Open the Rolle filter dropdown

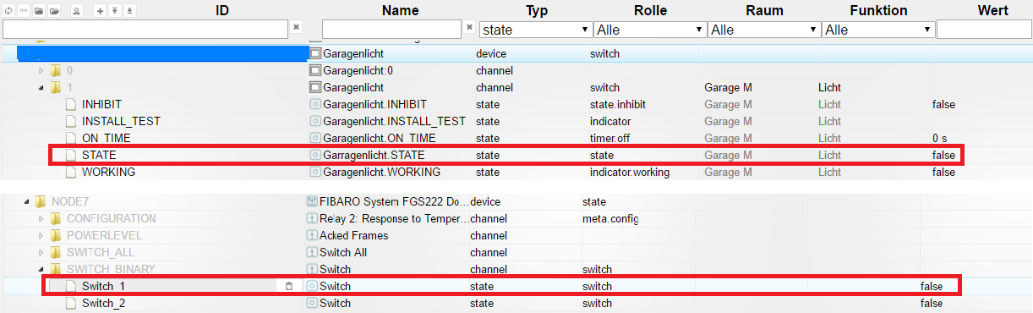tap(649, 30)
